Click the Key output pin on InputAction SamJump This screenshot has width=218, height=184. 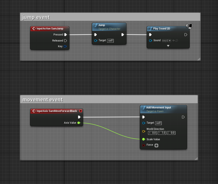(65, 46)
